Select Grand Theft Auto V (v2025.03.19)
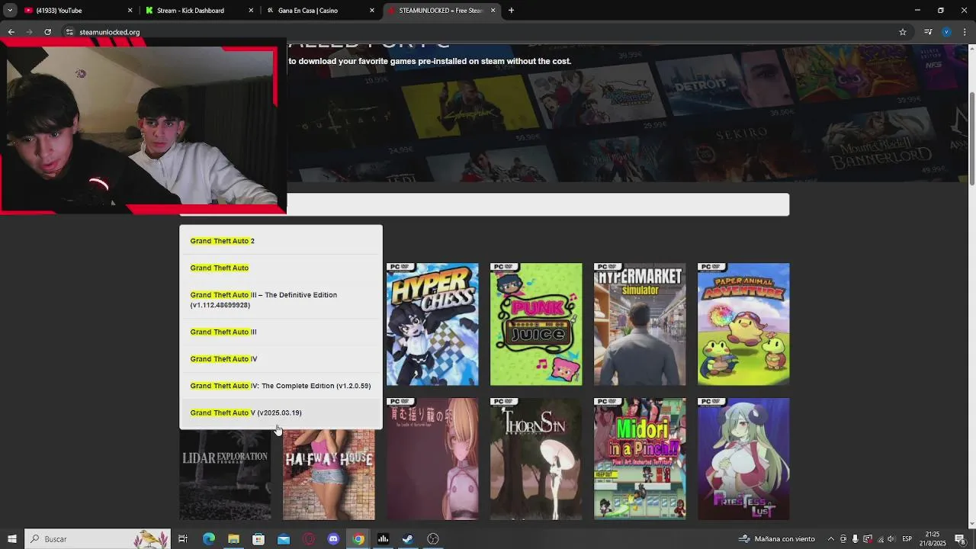Viewport: 976px width, 549px height. (x=281, y=413)
